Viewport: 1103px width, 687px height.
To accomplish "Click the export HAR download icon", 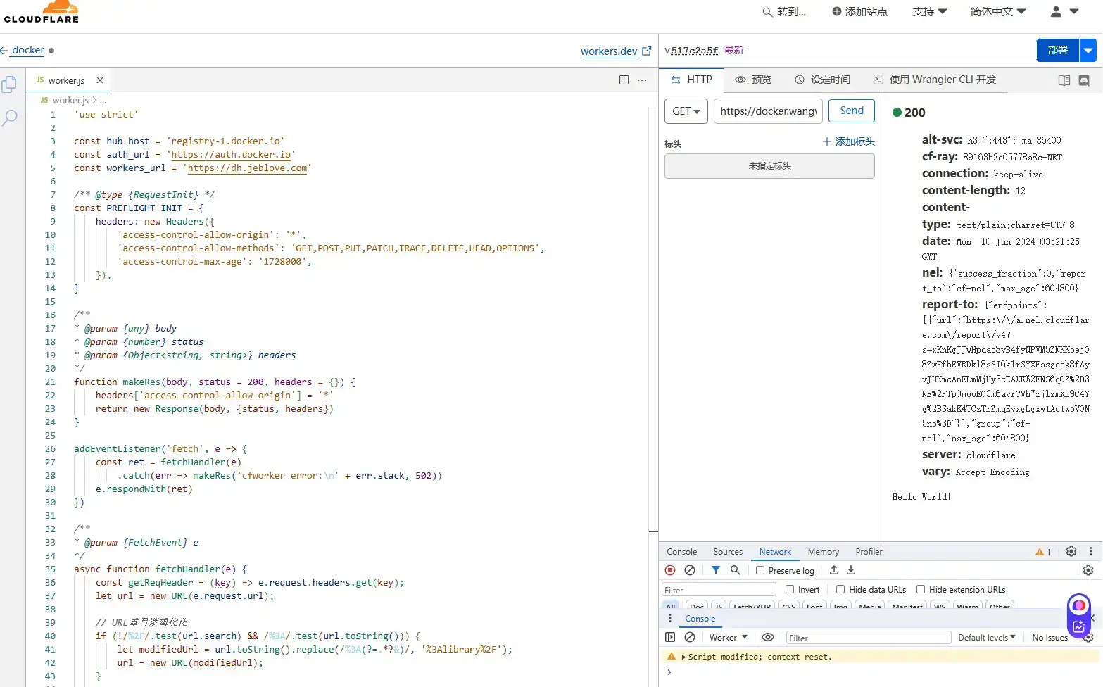I will coord(851,570).
